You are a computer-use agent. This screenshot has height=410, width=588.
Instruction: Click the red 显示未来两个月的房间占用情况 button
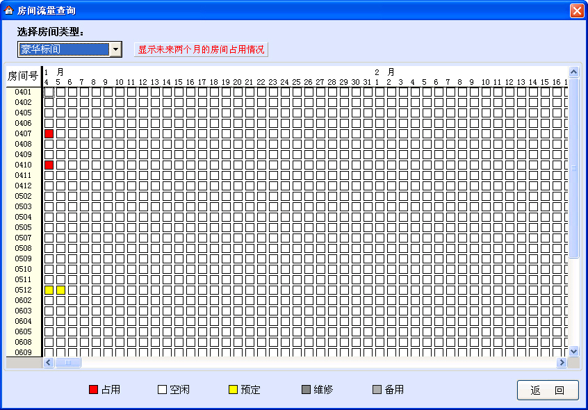[201, 49]
